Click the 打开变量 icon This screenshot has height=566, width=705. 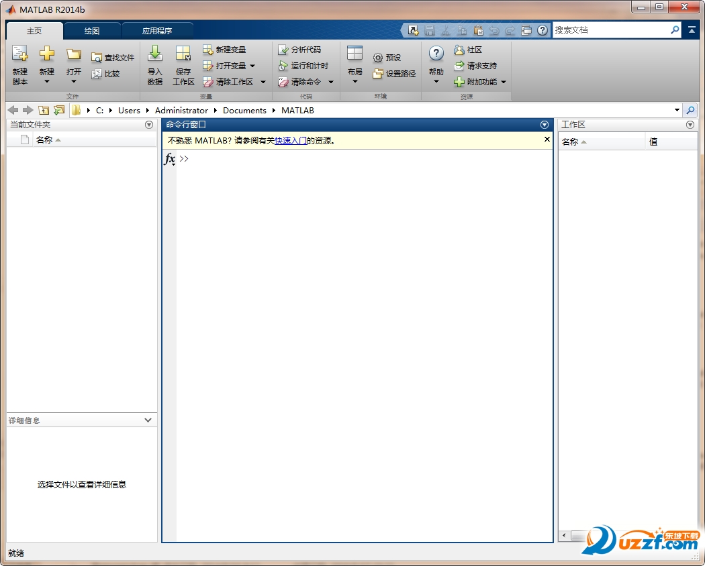(207, 66)
